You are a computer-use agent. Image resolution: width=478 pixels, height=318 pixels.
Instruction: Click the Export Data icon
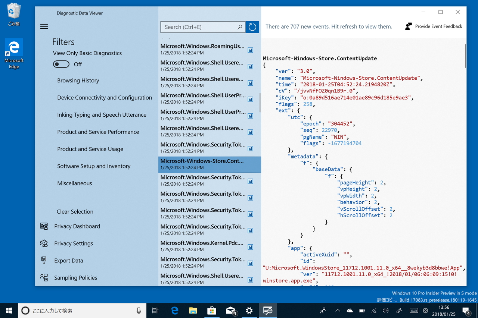point(44,261)
